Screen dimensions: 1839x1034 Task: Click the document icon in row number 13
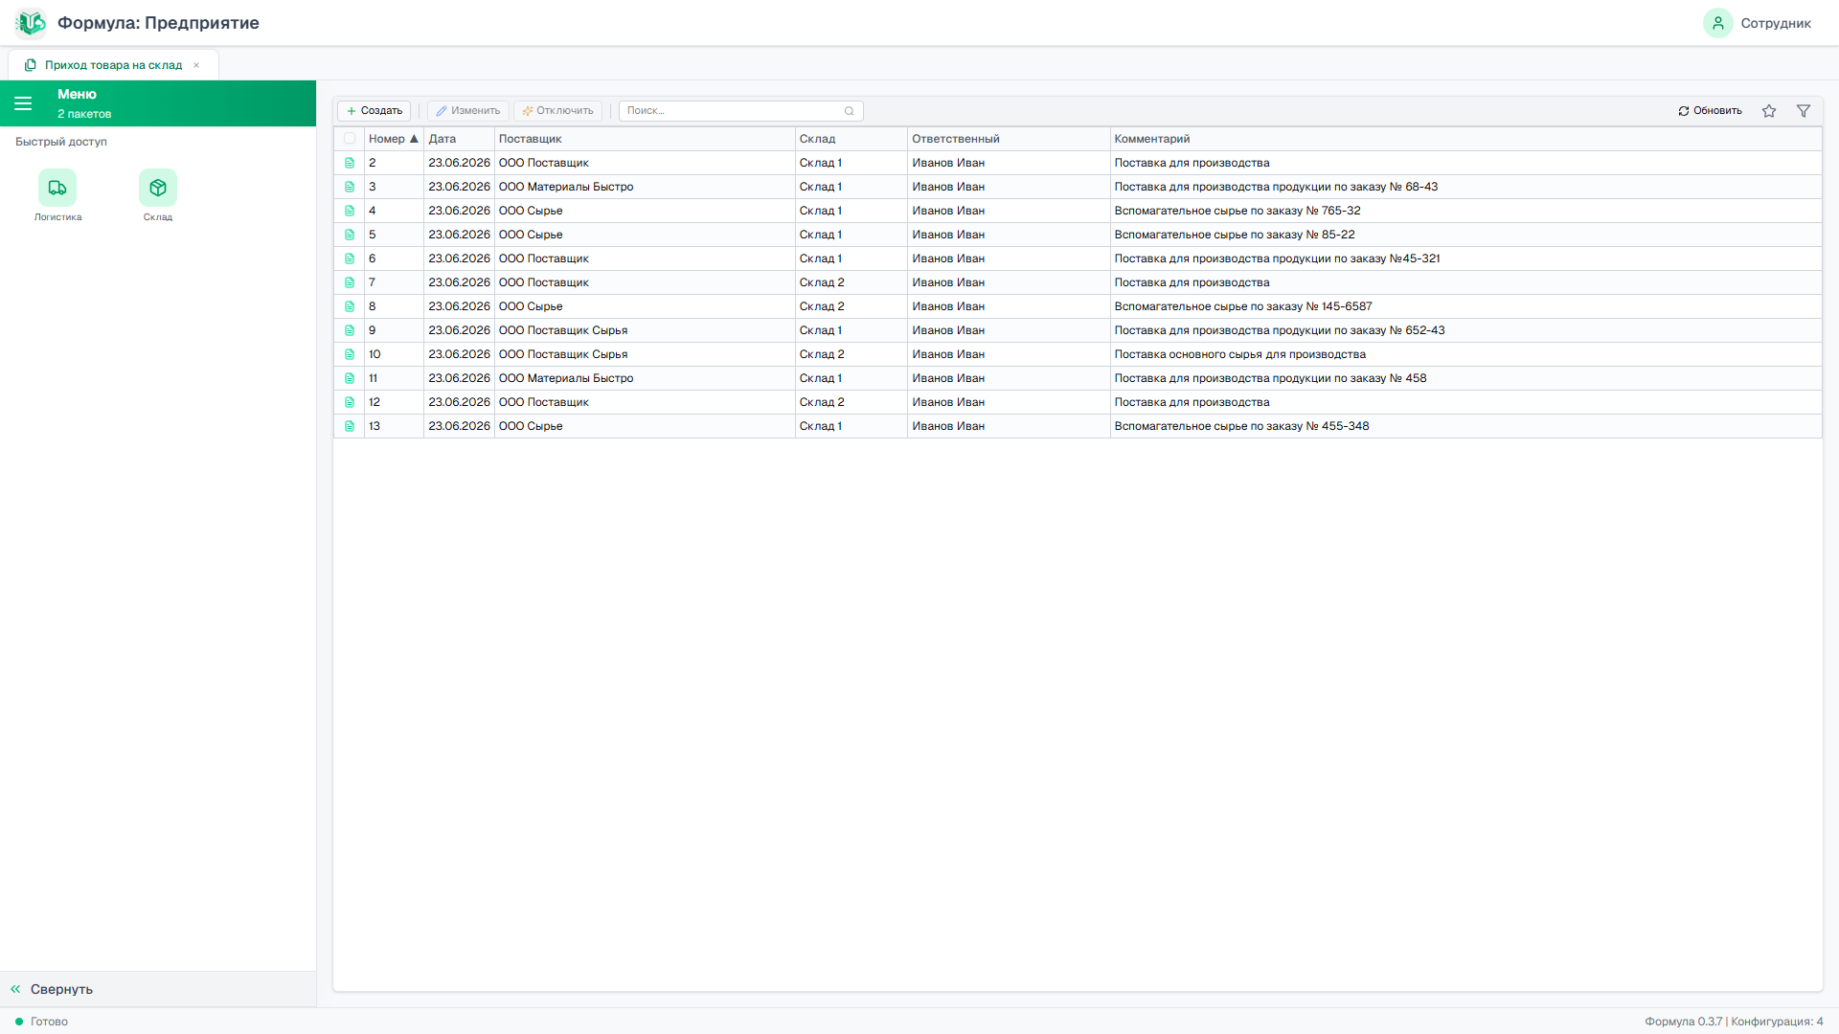pos(350,426)
